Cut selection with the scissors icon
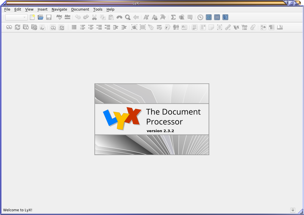This screenshot has width=304, height=215. pyautogui.click(x=94, y=17)
